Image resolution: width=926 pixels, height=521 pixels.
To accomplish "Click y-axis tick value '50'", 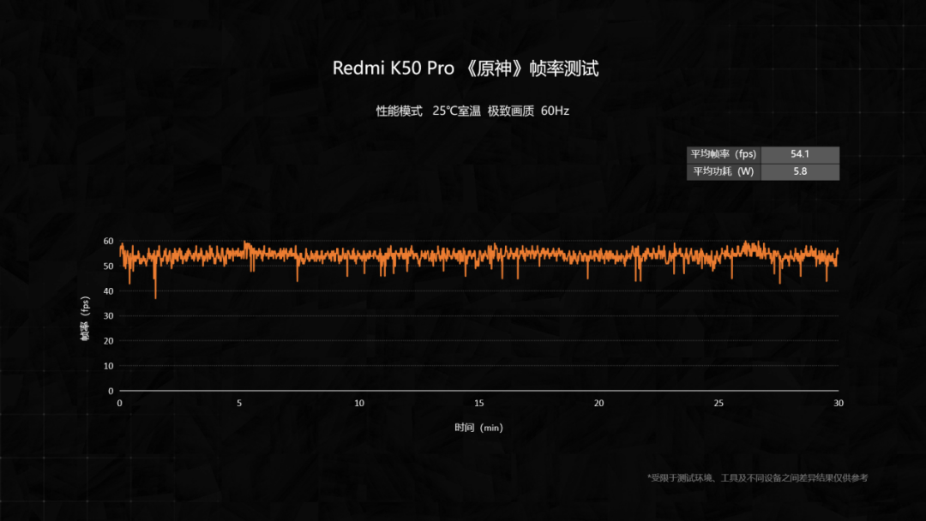I will point(108,266).
